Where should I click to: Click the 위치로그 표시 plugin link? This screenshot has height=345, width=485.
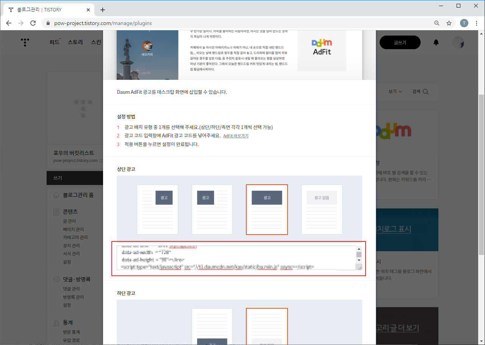(x=394, y=228)
